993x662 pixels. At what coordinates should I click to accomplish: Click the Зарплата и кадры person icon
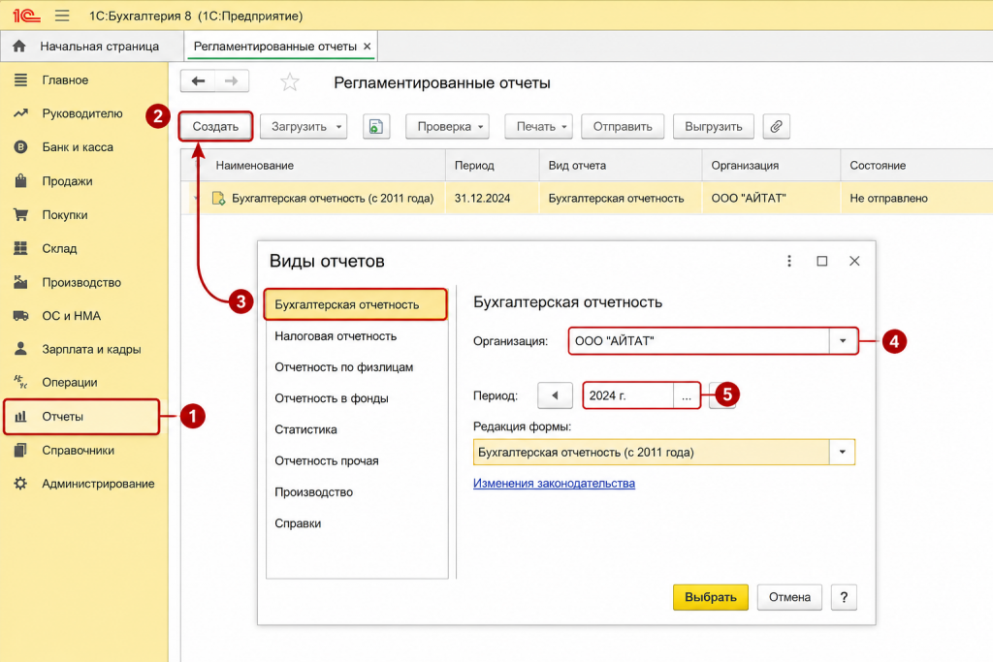click(x=21, y=348)
